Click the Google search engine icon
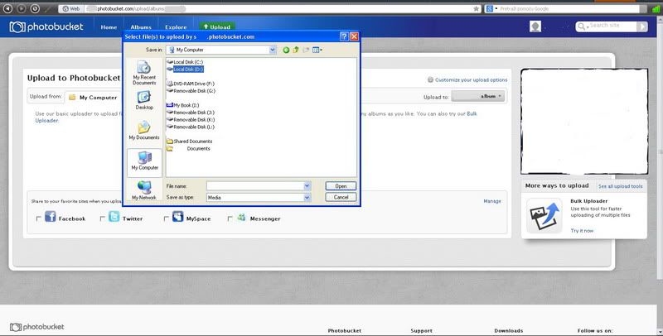 [x=490, y=8]
